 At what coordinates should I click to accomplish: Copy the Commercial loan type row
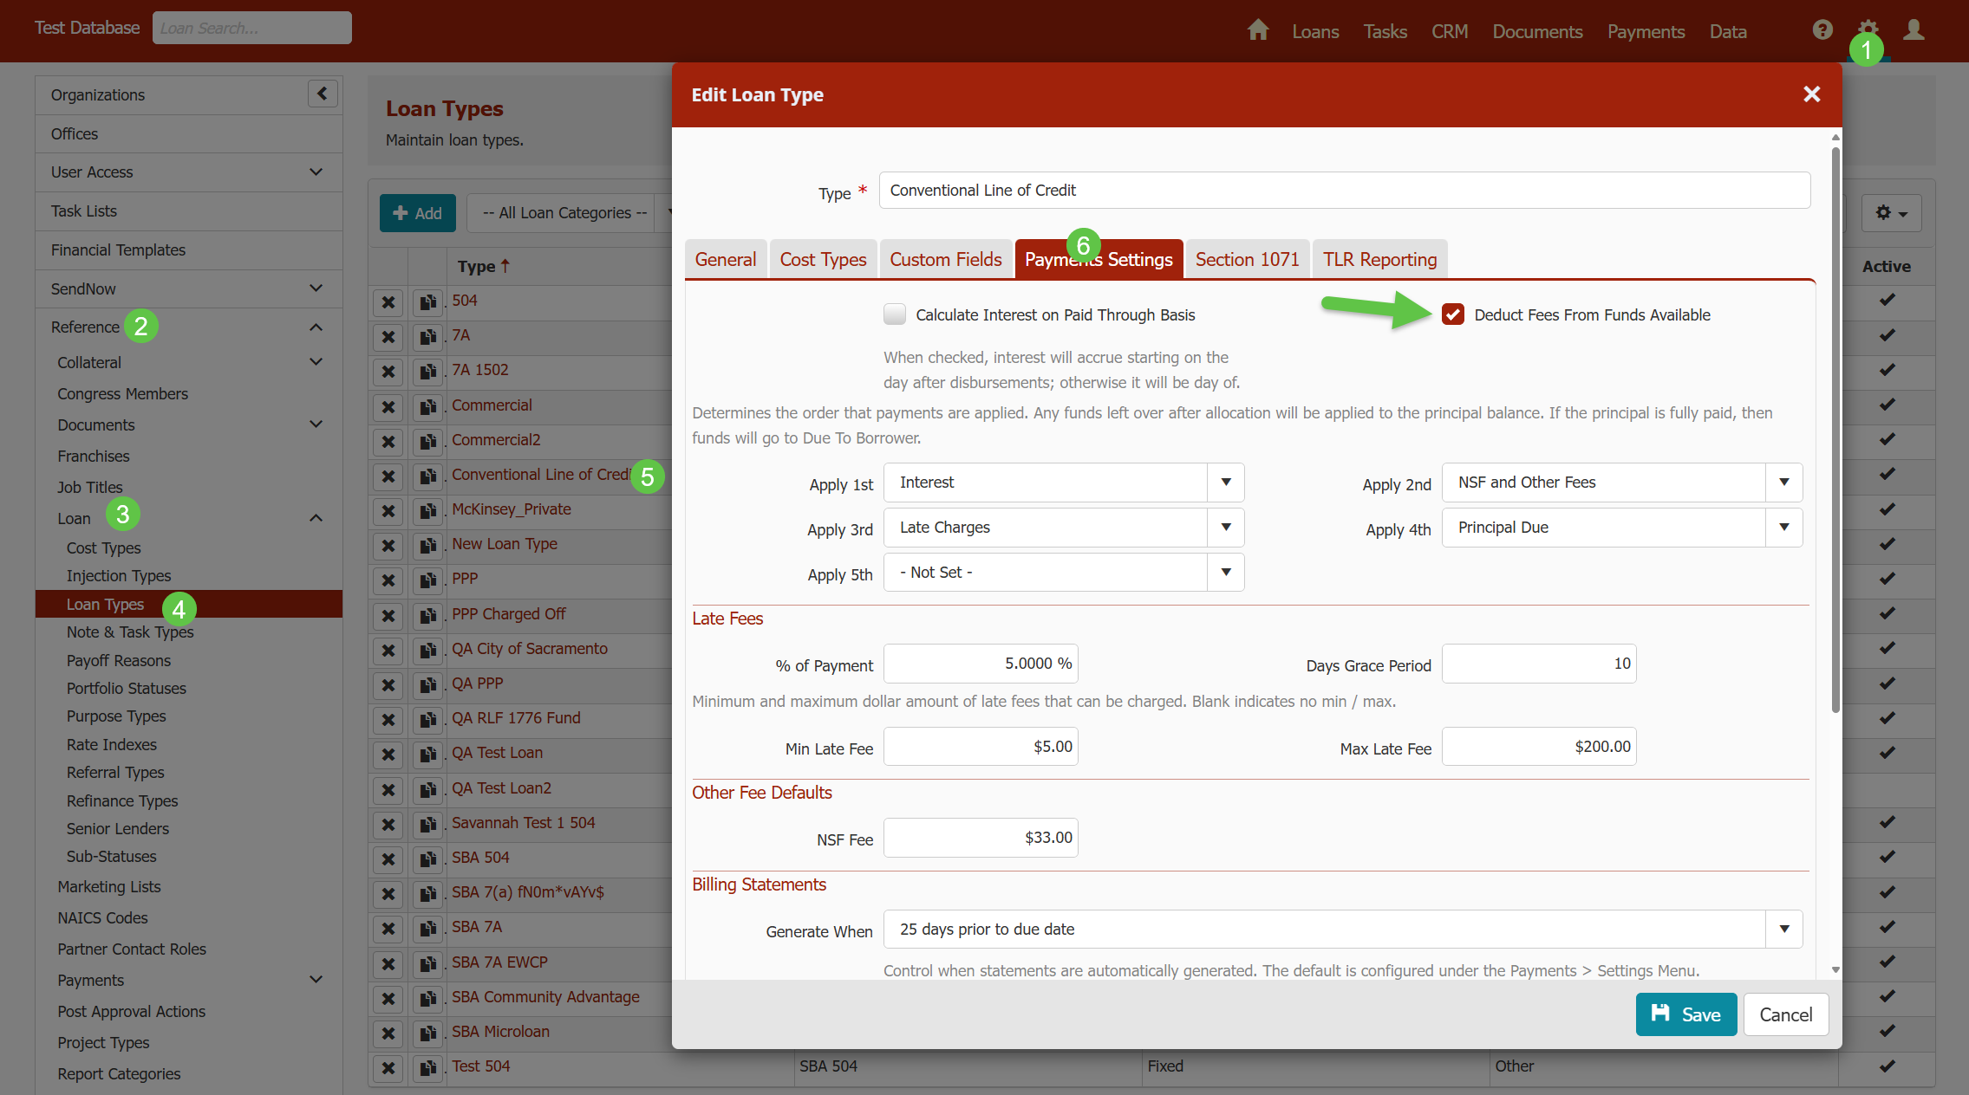[x=427, y=406]
